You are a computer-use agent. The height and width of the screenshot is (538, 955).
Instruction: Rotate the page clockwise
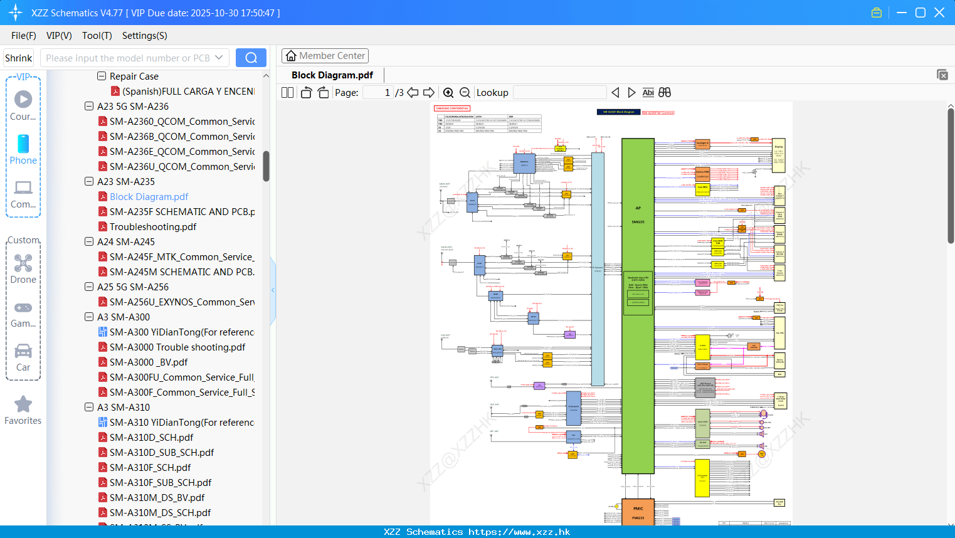coord(323,92)
